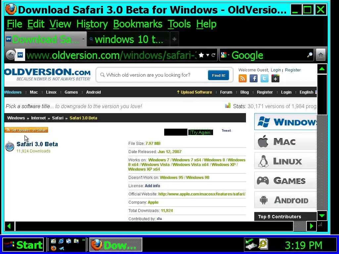
Task: Click the Linux penguin sidebar banner
Action: click(x=286, y=161)
